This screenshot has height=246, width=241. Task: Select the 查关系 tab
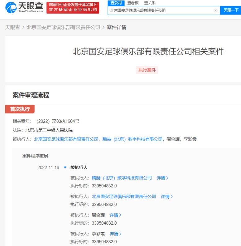(150, 3)
